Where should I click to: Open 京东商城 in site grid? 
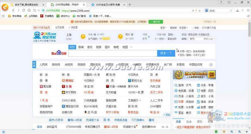pyautogui.click(x=155, y=81)
